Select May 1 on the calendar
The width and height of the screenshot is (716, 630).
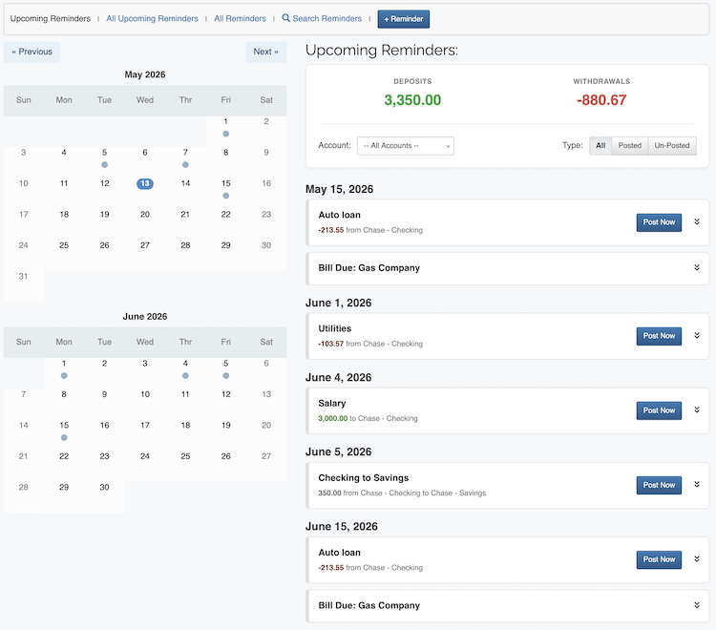pos(225,121)
